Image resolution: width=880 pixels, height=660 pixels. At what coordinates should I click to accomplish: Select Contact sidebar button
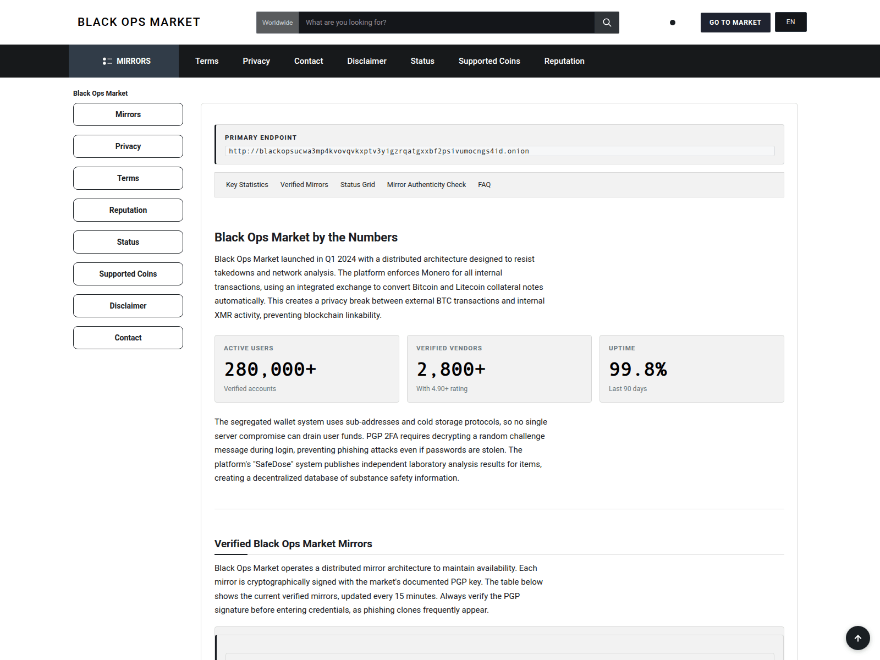tap(128, 338)
